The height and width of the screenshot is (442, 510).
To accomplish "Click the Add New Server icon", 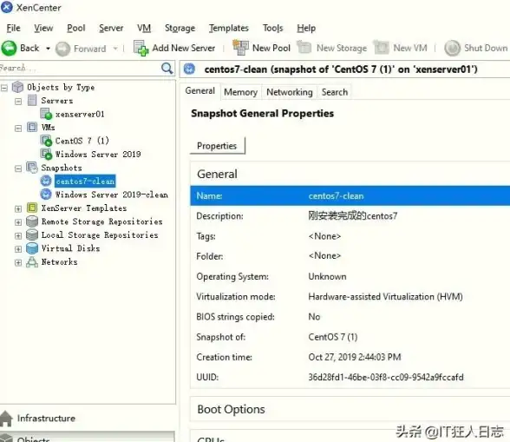I will point(141,49).
